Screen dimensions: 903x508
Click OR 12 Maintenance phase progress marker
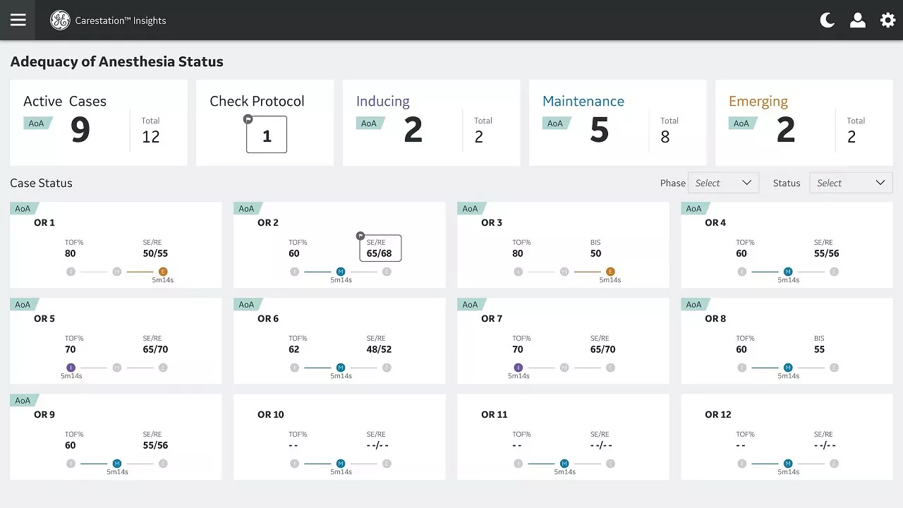[x=788, y=464]
